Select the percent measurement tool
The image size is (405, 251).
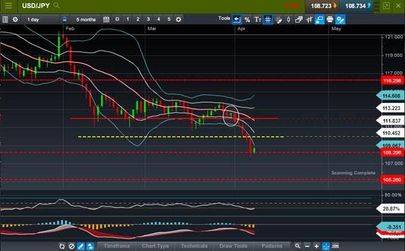(247, 20)
